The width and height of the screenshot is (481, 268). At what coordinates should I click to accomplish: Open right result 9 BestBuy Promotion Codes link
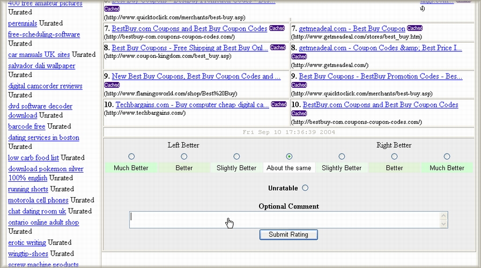(380, 76)
